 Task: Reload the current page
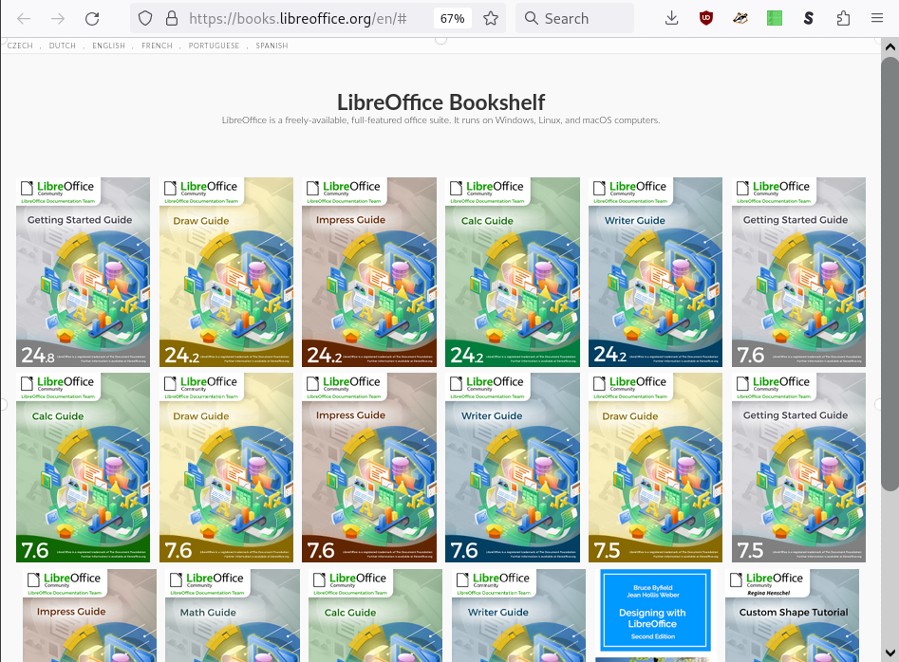click(x=92, y=19)
